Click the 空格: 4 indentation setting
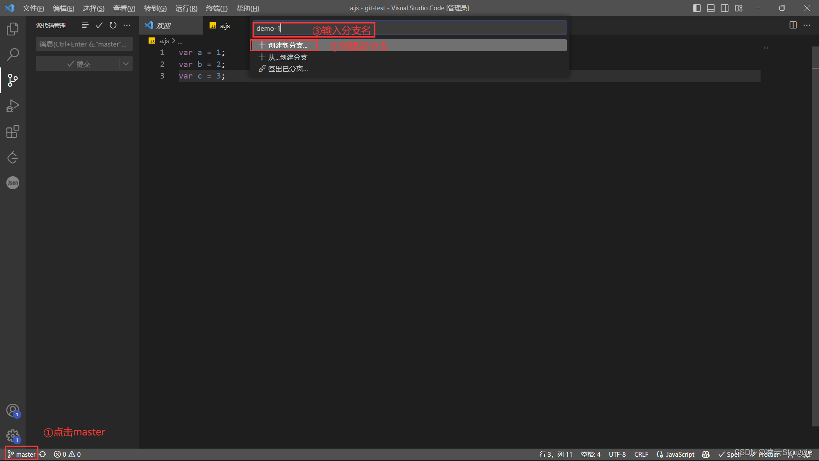This screenshot has width=819, height=461. (590, 455)
